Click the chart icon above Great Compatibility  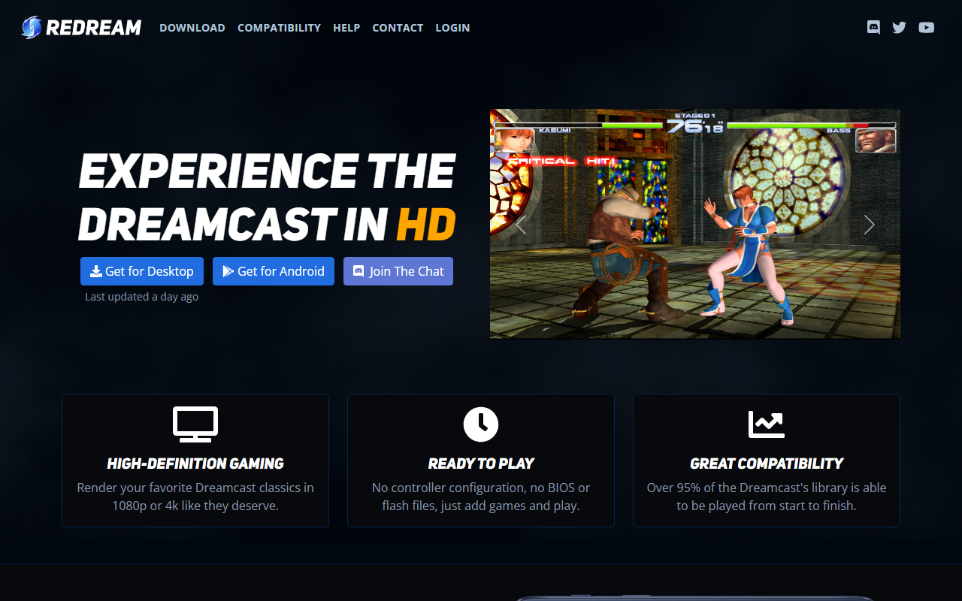click(x=767, y=424)
